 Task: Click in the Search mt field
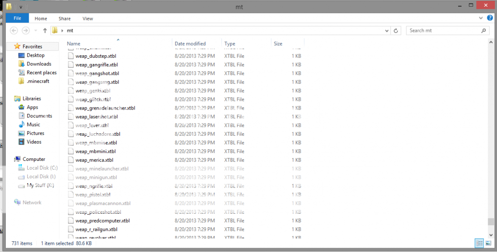[444, 31]
